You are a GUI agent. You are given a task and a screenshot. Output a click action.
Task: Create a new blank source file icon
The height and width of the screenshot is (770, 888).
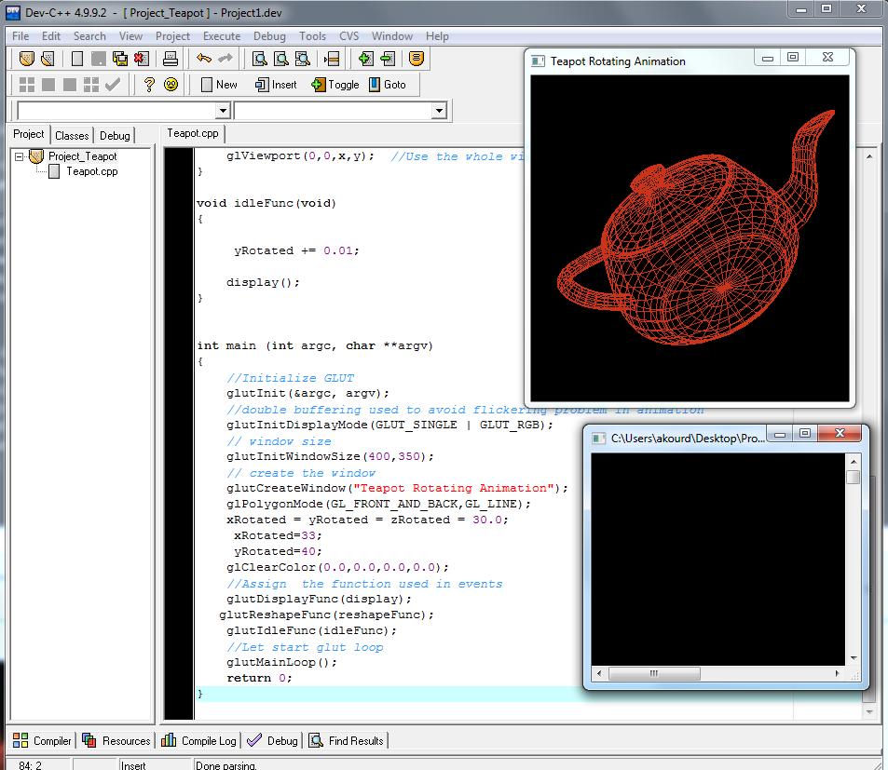[x=77, y=59]
